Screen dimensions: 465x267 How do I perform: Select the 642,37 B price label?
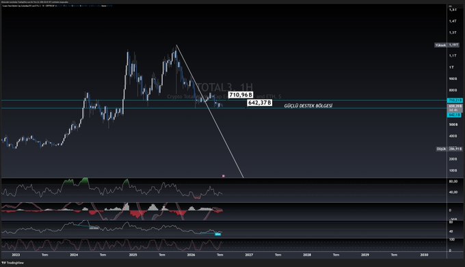click(259, 102)
